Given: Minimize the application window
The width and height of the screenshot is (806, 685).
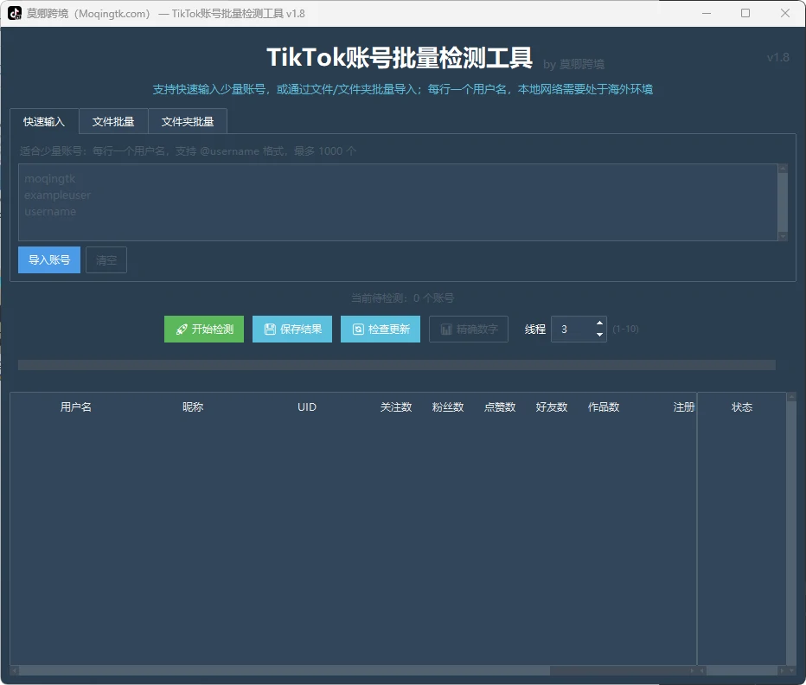Looking at the screenshot, I should point(707,13).
